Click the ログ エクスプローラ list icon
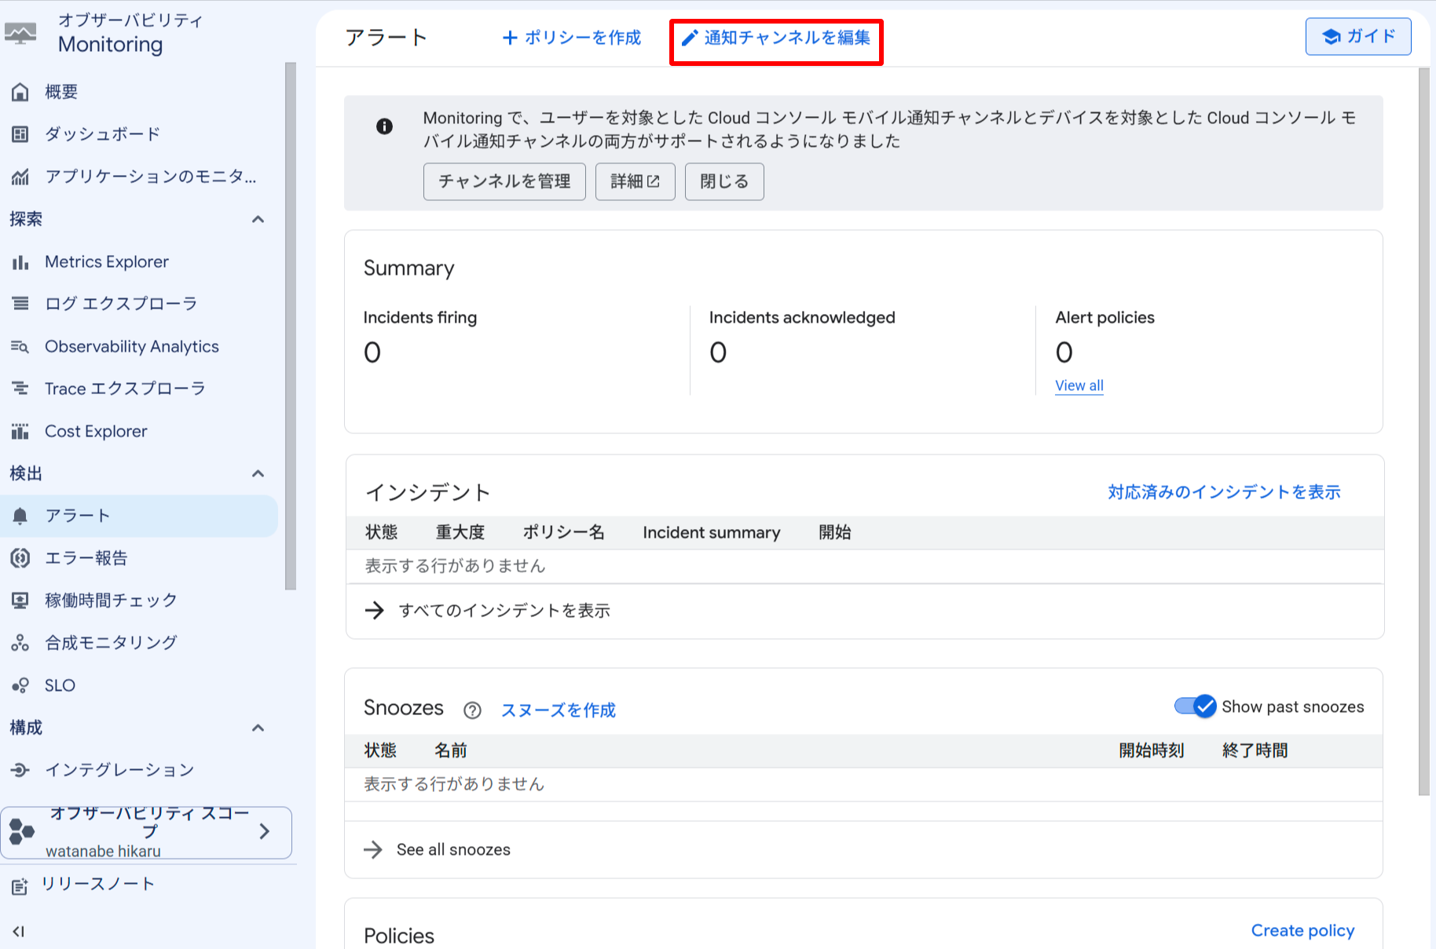 [x=20, y=304]
